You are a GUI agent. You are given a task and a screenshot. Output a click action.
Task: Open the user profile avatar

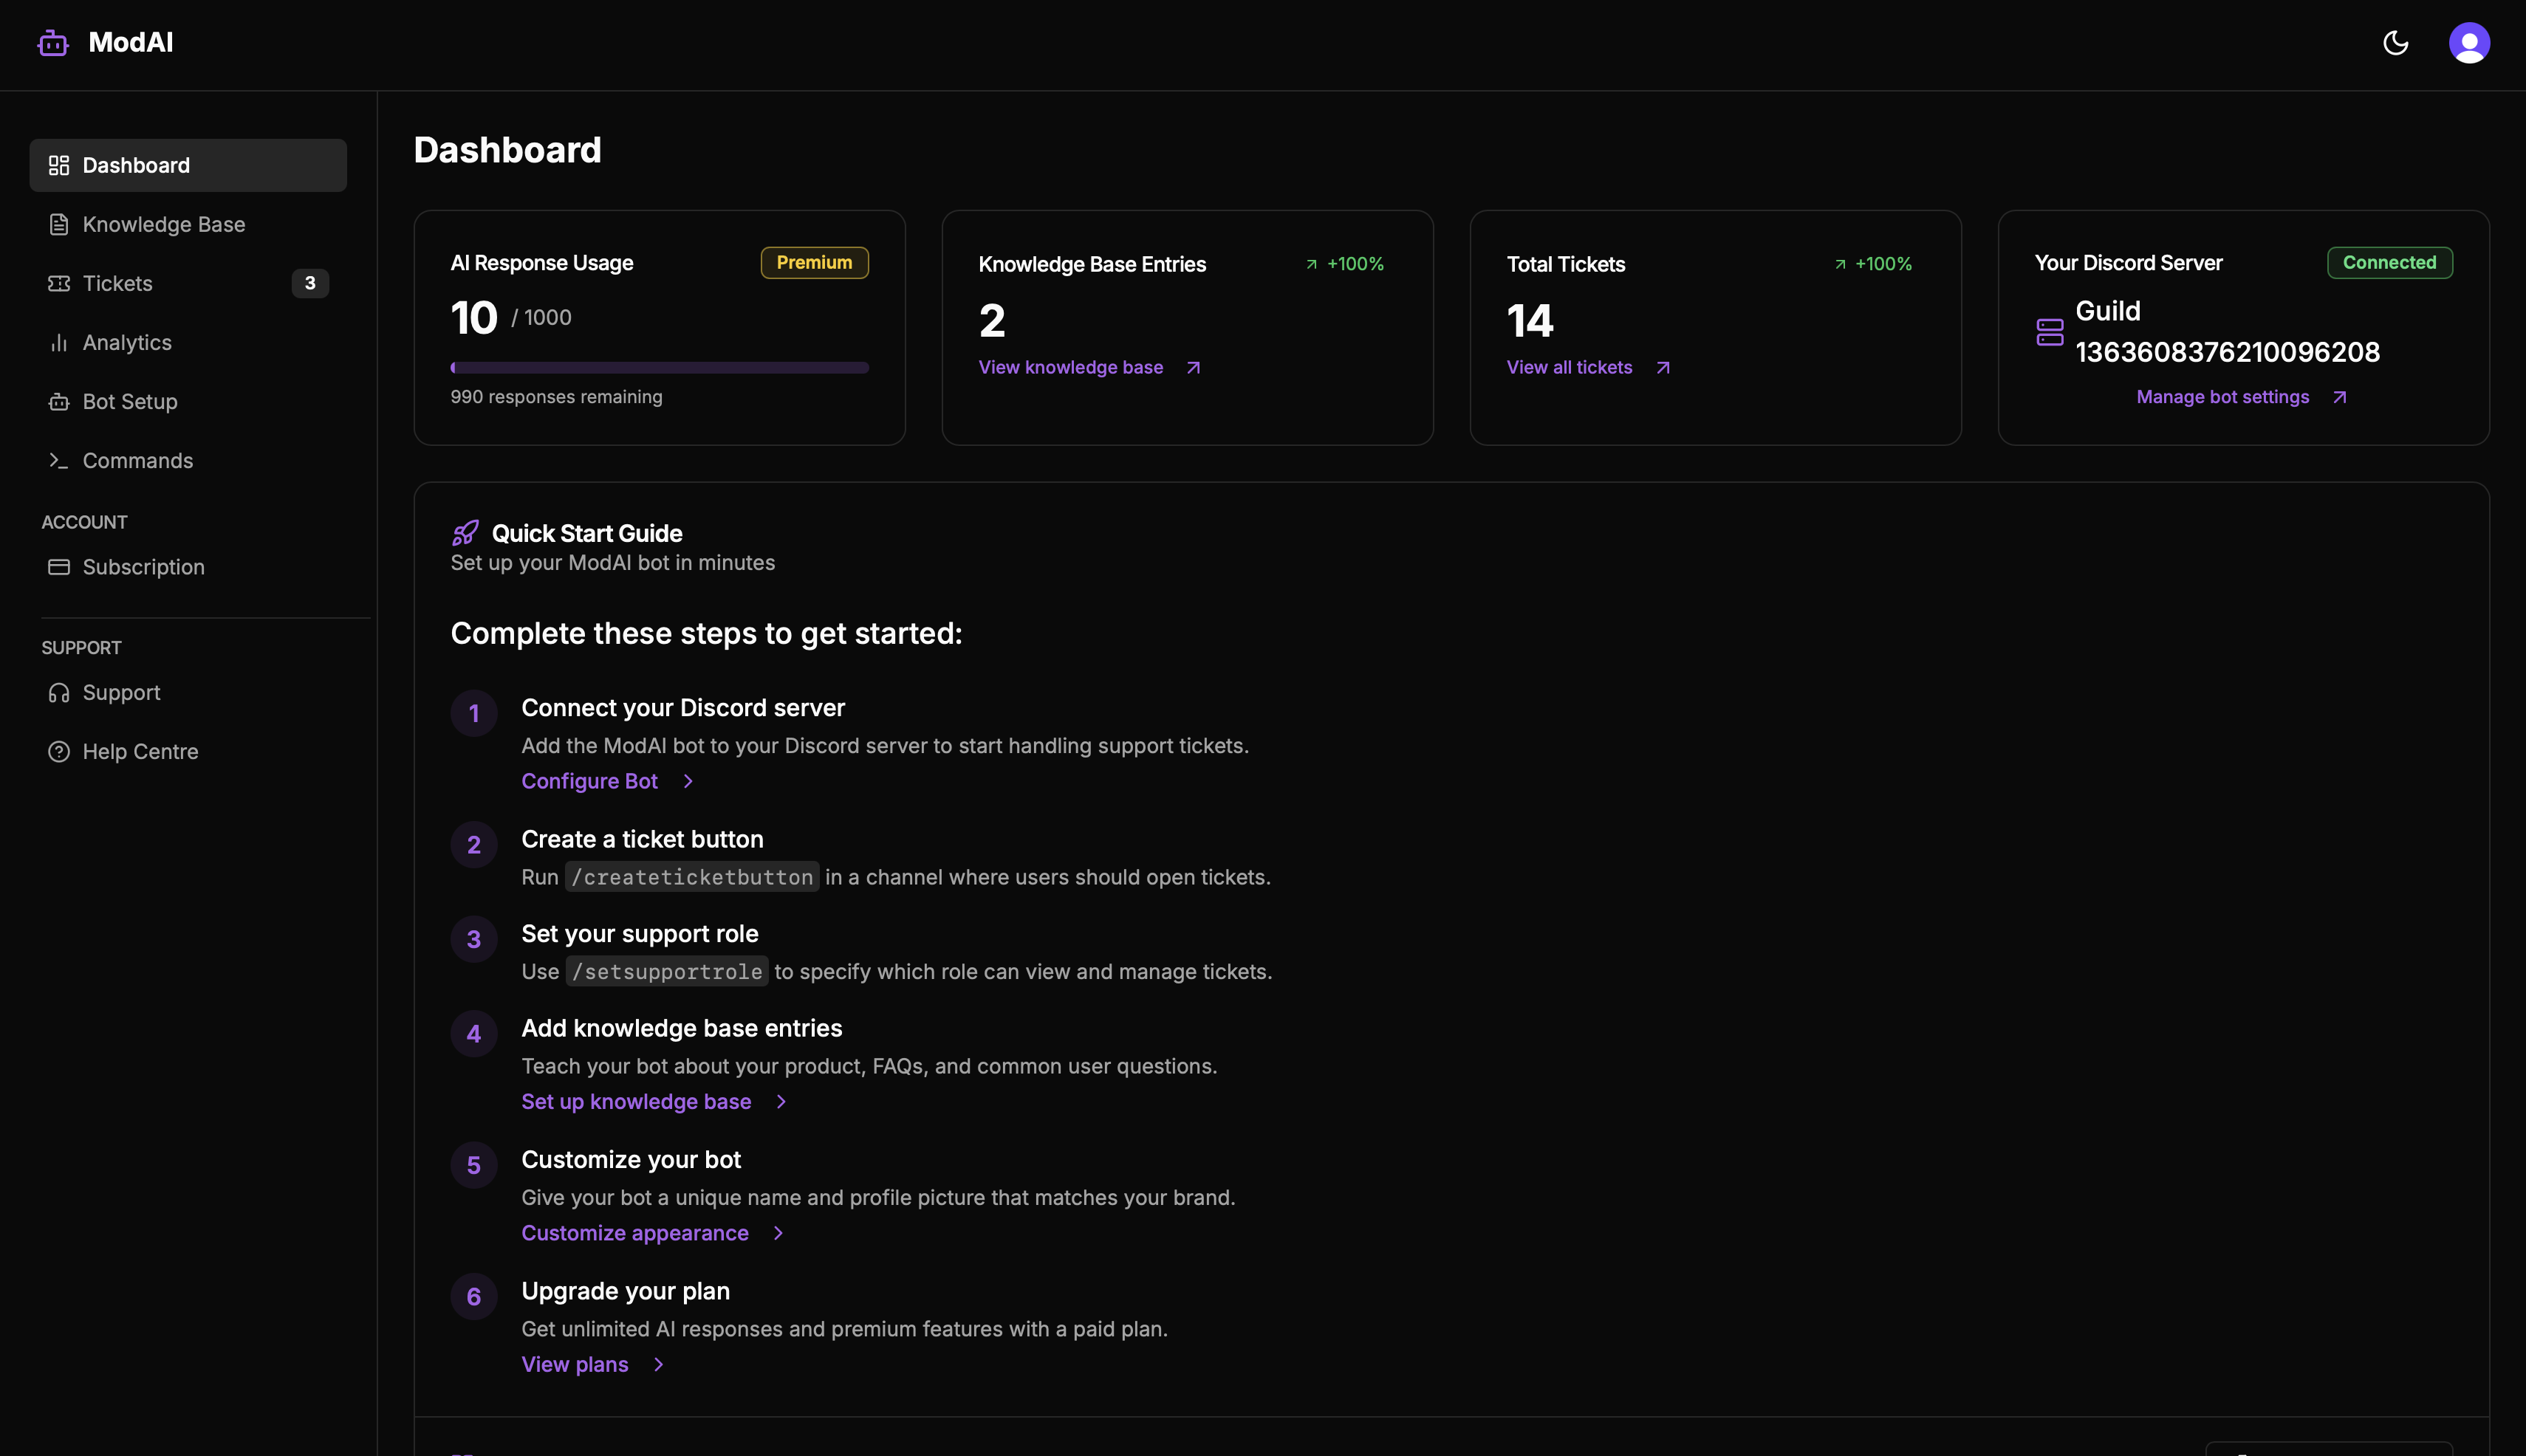pyautogui.click(x=2468, y=42)
